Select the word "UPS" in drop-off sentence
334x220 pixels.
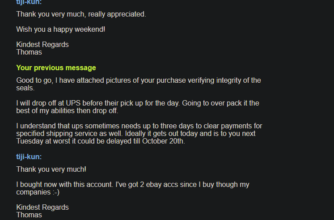point(73,103)
